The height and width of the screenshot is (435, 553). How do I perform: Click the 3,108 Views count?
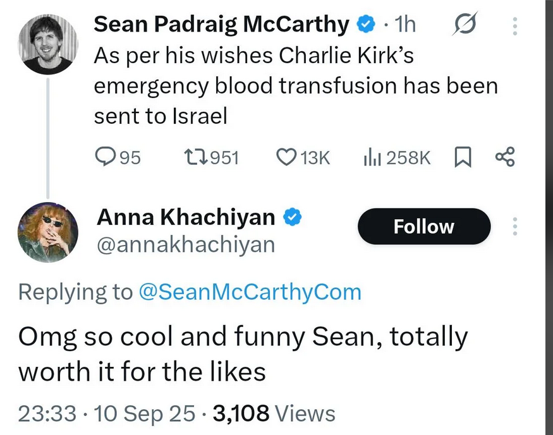274,413
